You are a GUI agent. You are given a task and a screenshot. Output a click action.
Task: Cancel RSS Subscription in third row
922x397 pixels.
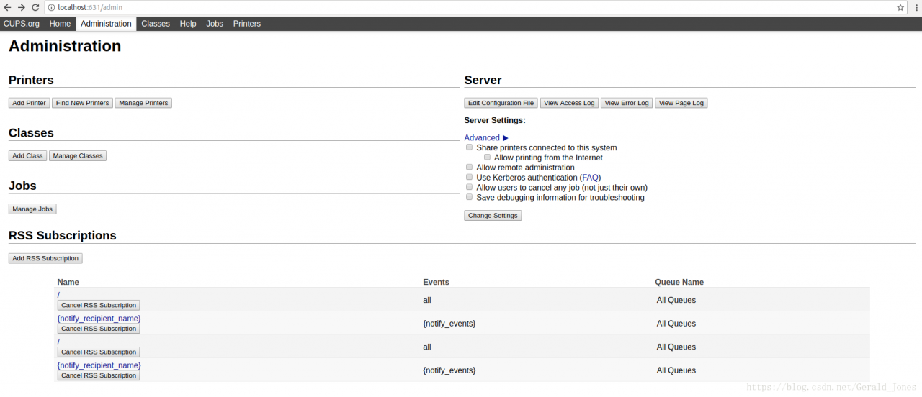click(x=99, y=352)
